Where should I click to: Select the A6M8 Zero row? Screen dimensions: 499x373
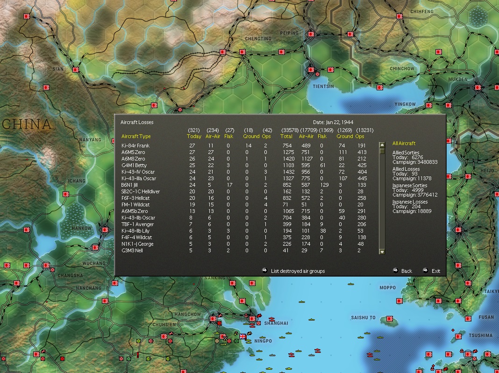[x=244, y=159]
